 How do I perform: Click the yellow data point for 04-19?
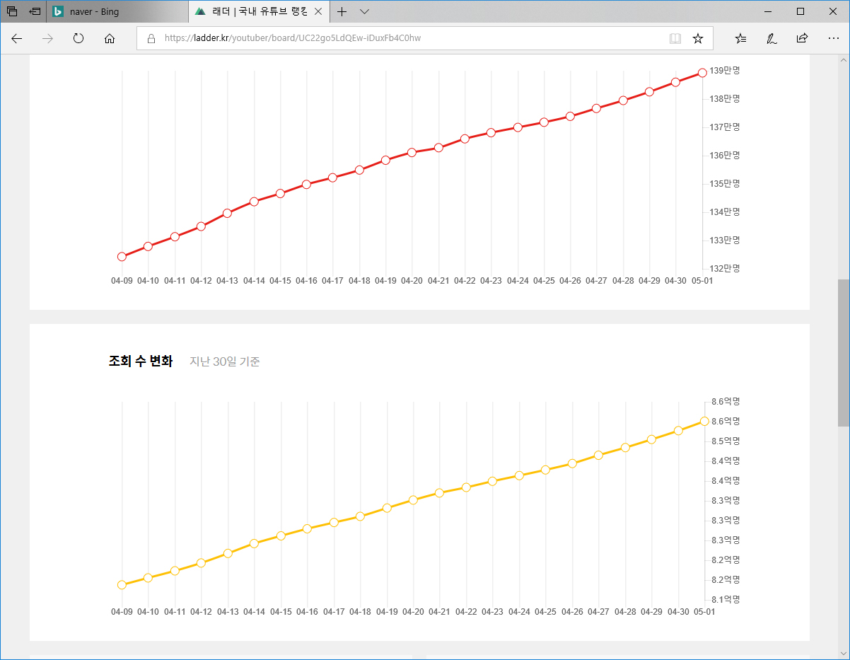387,508
